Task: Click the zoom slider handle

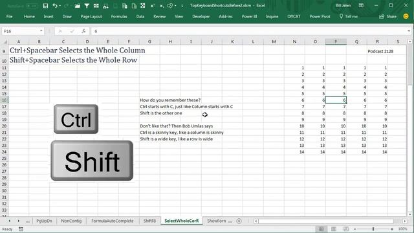Action: 373,229
